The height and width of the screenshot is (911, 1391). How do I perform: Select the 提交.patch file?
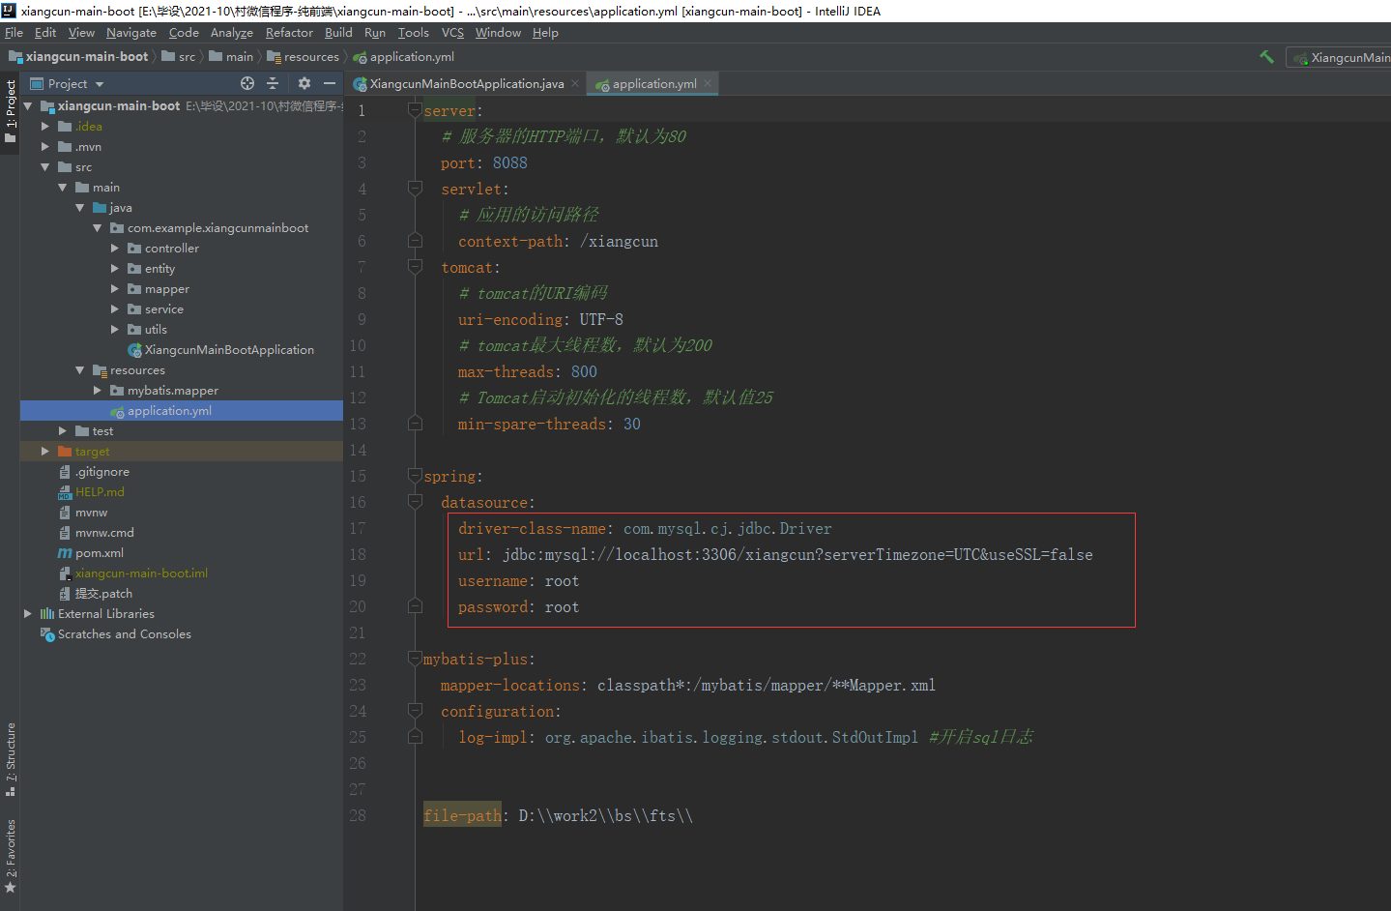coord(103,594)
